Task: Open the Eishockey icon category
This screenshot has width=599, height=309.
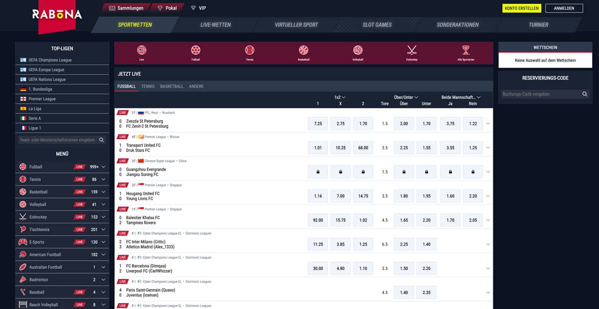Action: [412, 50]
